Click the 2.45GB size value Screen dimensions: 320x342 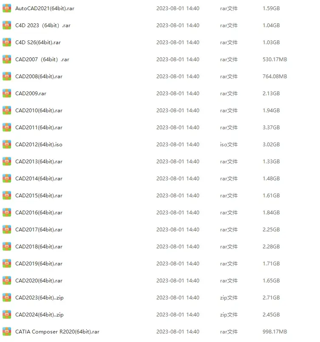pos(271,314)
